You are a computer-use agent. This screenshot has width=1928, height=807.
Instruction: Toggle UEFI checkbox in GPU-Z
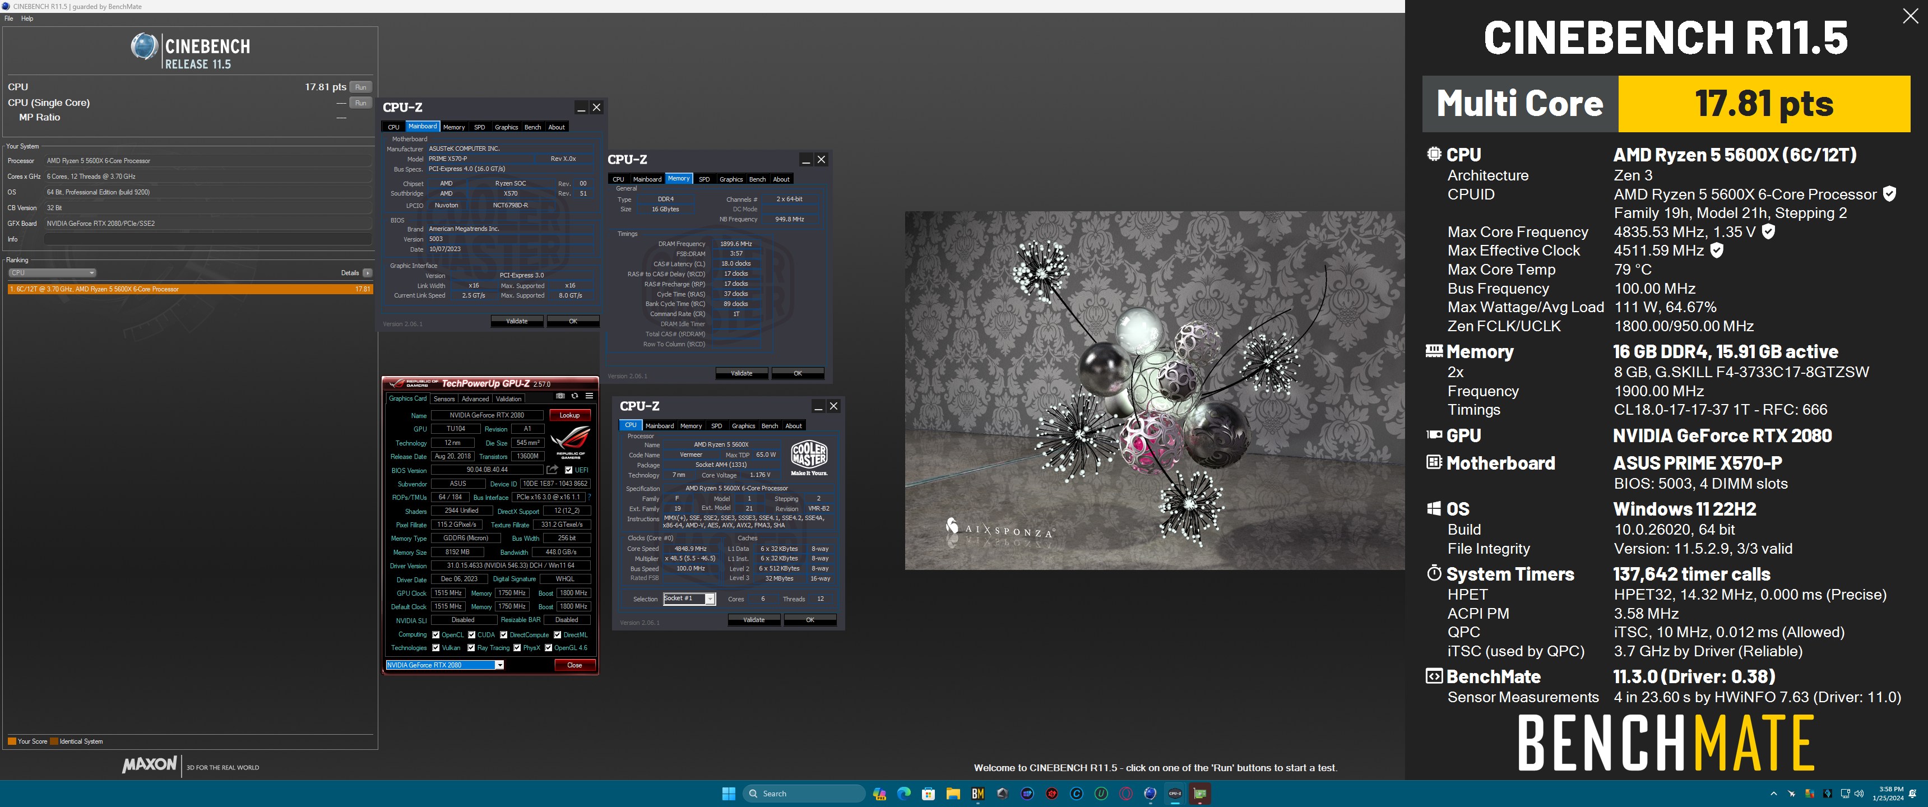click(569, 470)
